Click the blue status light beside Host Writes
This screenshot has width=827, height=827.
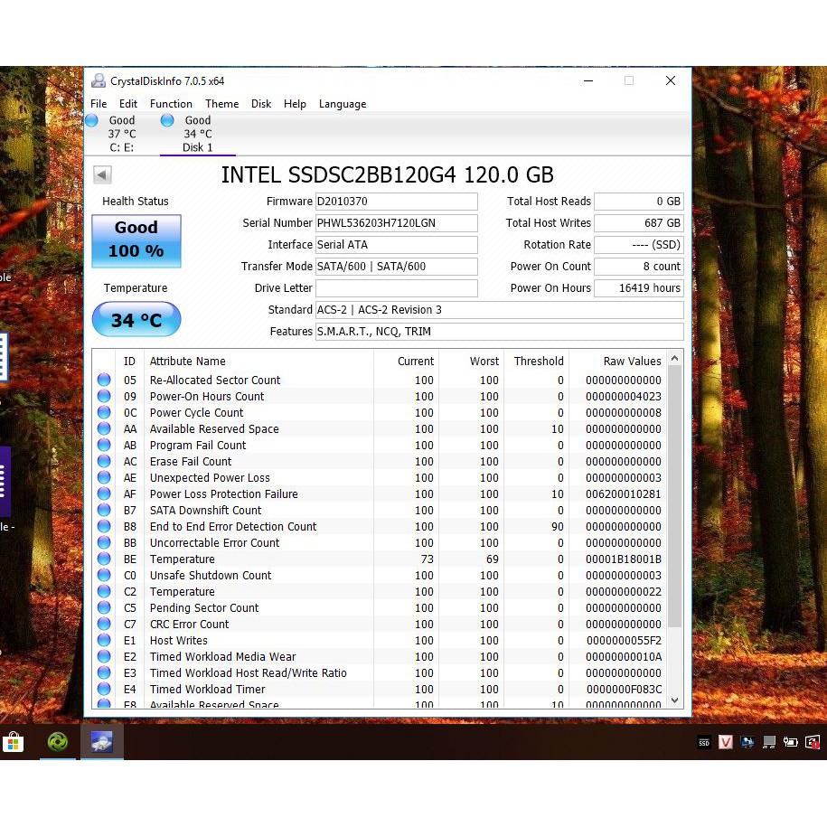click(103, 641)
